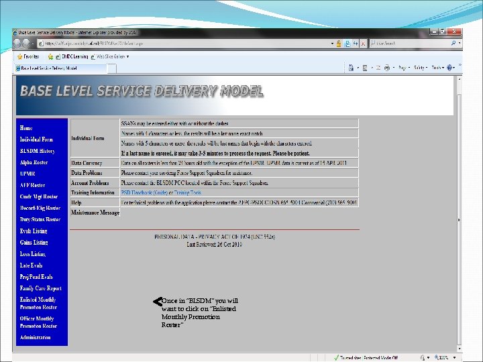Click the 'Maintenance Message' row label
Image resolution: width=483 pixels, height=362 pixels.
coord(95,213)
